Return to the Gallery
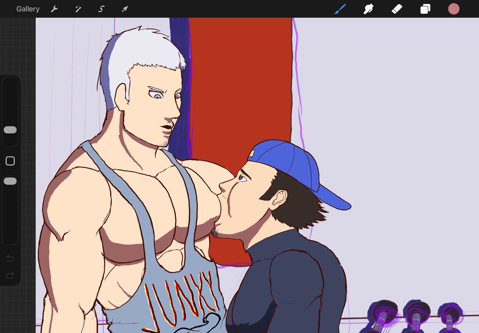The height and width of the screenshot is (333, 479). 28,9
